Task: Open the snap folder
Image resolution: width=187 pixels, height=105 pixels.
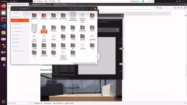Action: [x=73, y=29]
